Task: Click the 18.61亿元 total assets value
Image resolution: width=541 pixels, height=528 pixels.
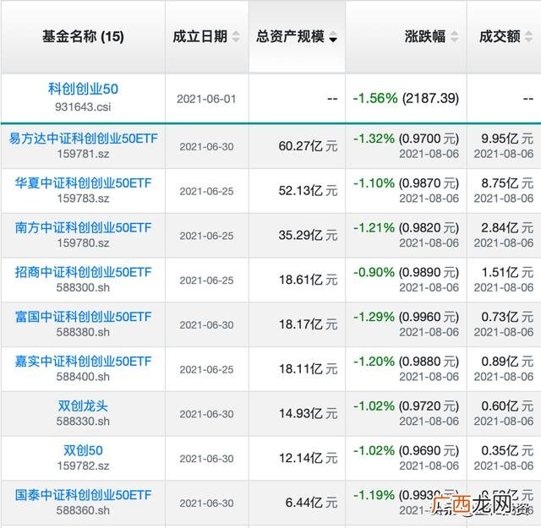Action: [x=308, y=280]
